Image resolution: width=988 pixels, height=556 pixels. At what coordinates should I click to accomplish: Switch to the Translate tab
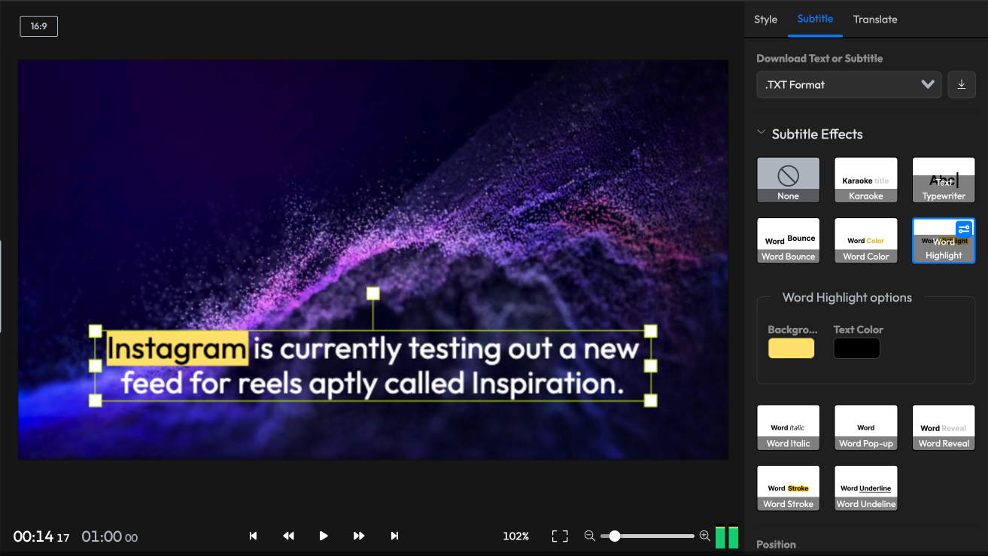click(x=875, y=20)
